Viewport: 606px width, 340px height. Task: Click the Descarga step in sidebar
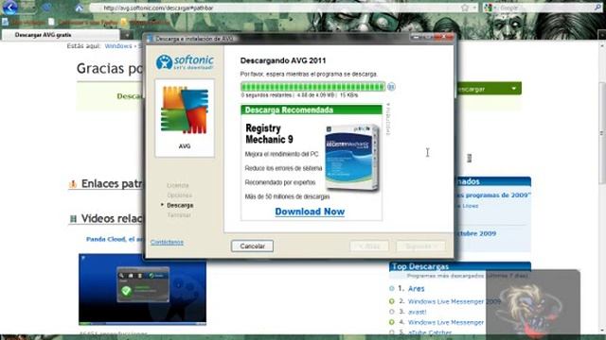180,206
